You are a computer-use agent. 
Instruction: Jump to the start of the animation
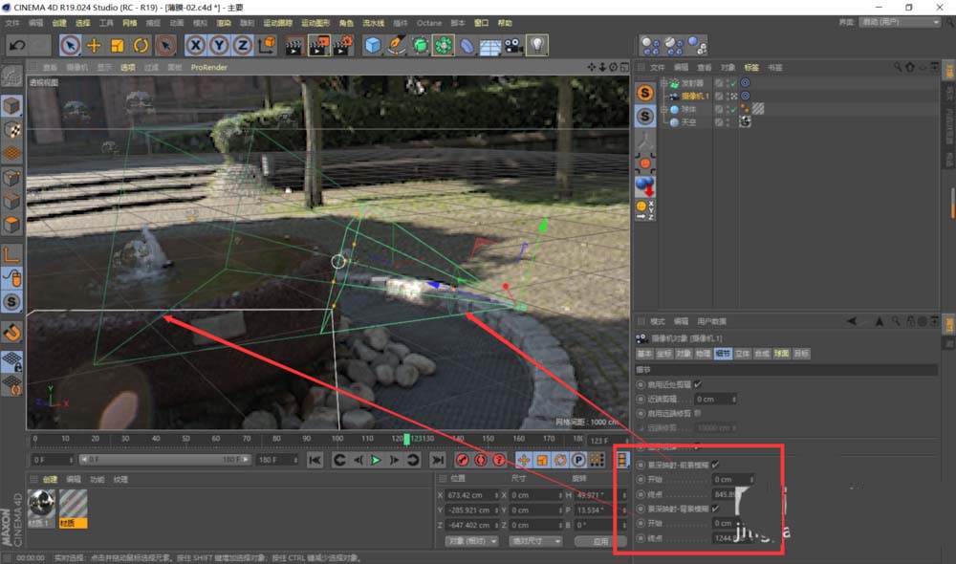pos(315,460)
